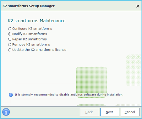
Task: Select Configure K2 smartforms radio button
Action: coord(10,29)
